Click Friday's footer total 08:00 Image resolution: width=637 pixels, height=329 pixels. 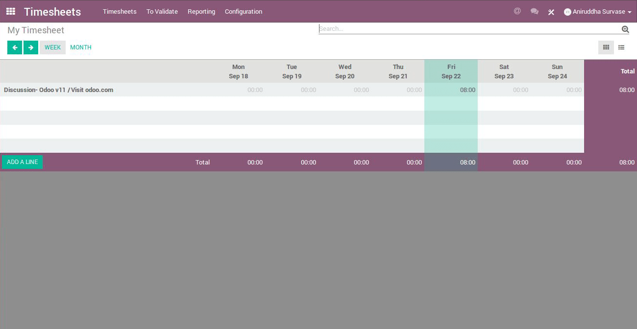click(x=467, y=163)
